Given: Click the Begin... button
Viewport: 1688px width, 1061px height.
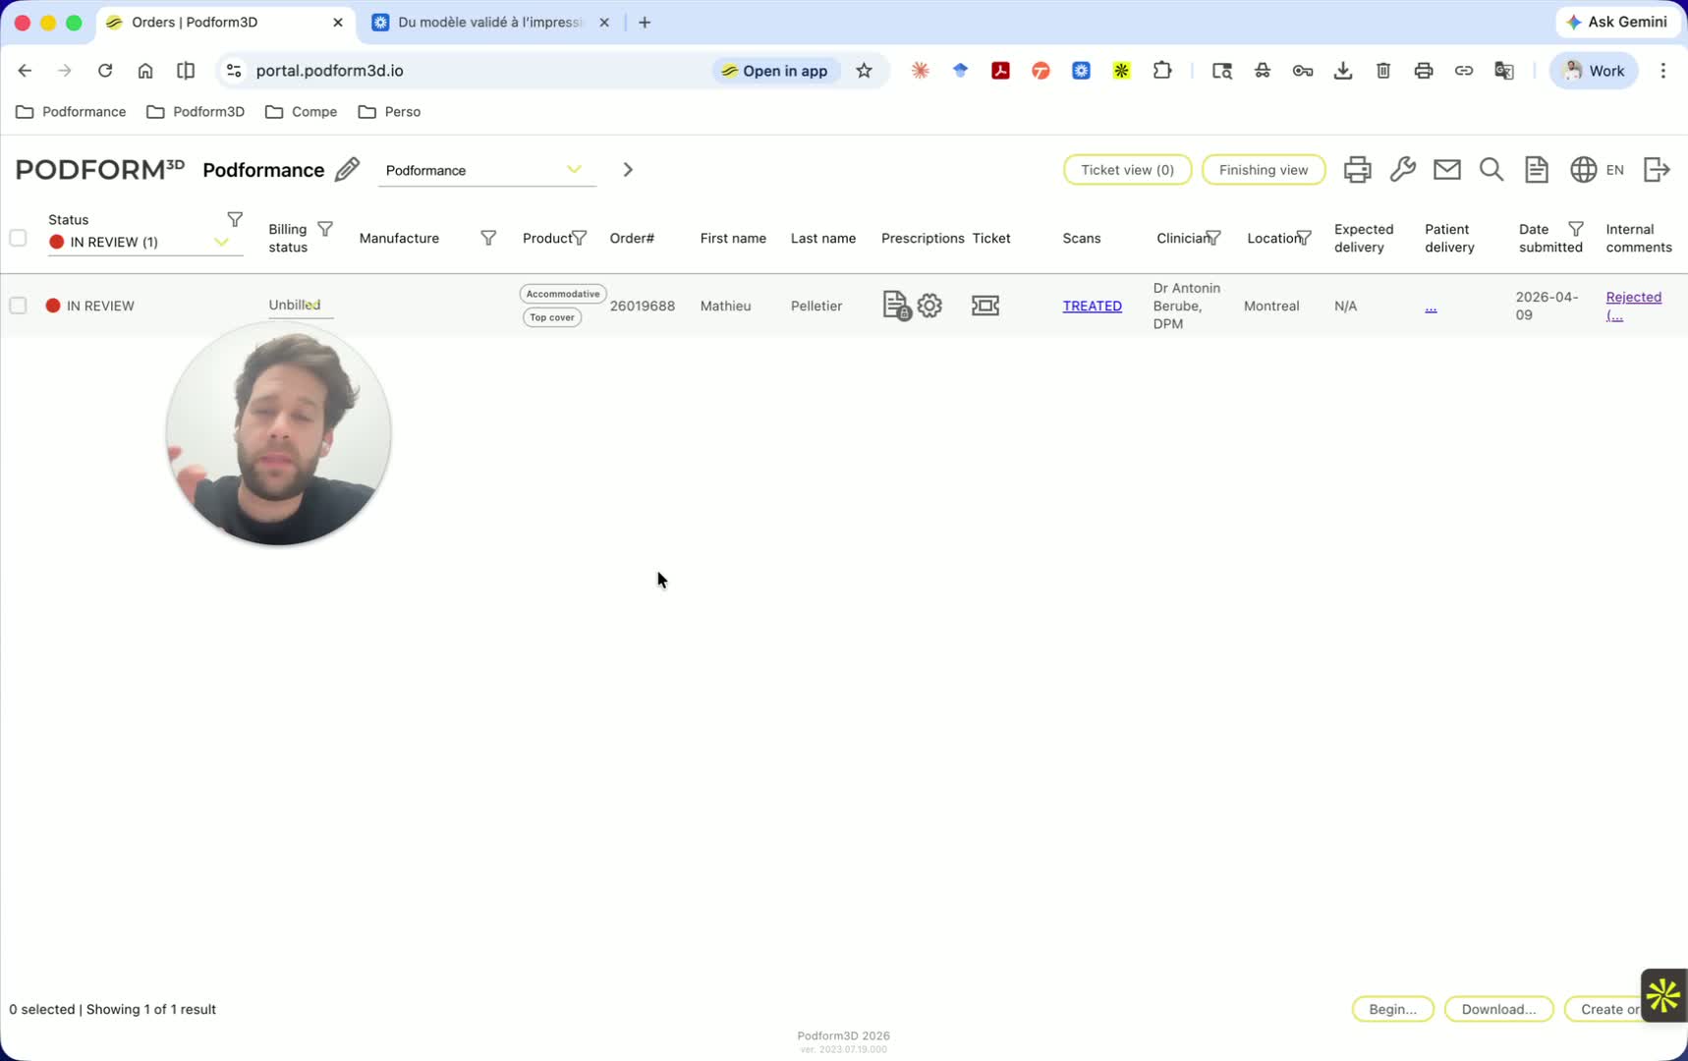Looking at the screenshot, I should [x=1392, y=1009].
